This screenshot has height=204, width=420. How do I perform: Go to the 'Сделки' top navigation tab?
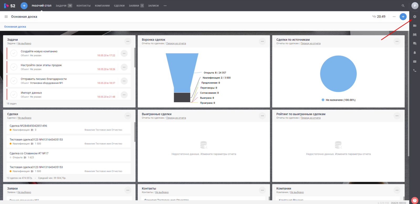119,6
